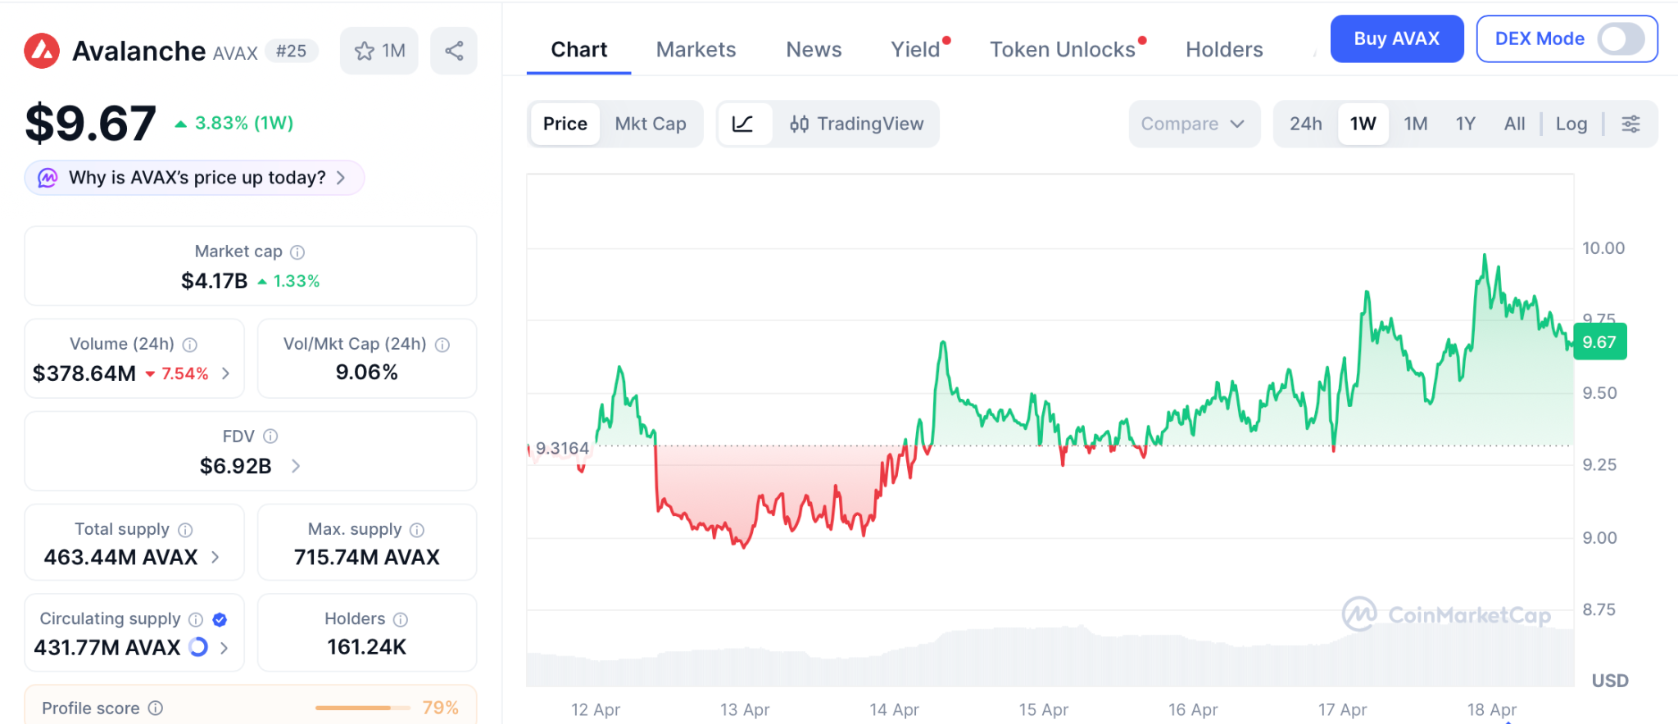This screenshot has height=724, width=1678.
Task: Enable Log scale on the chart
Action: (1571, 124)
